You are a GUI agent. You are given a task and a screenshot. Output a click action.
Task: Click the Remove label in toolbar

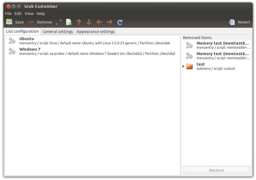(x=45, y=22)
